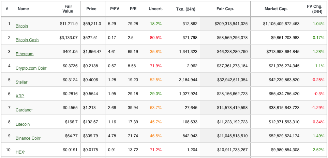Click the HEX coin name
The width and height of the screenshot is (328, 158).
(20, 152)
